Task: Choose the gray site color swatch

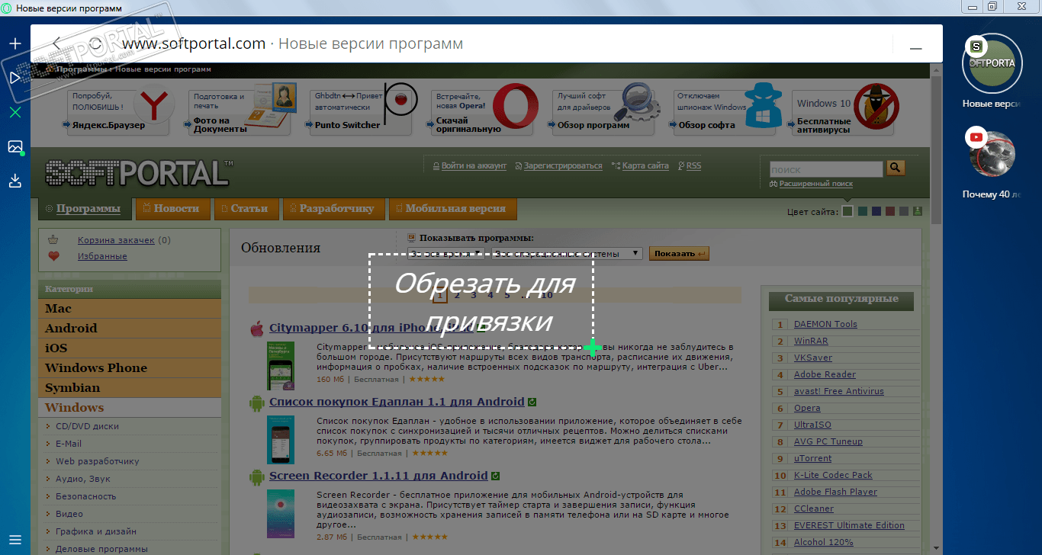Action: (x=904, y=211)
